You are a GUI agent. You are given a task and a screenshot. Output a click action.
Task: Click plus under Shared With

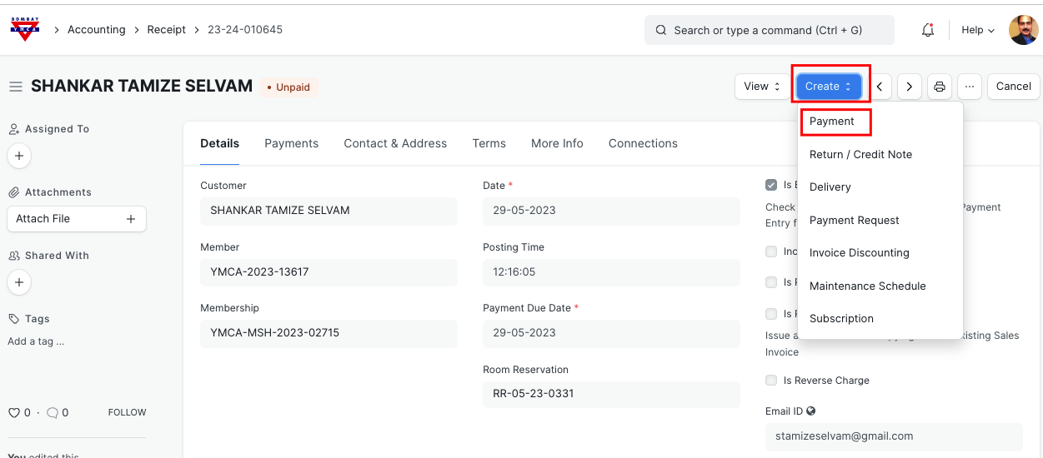click(x=19, y=282)
